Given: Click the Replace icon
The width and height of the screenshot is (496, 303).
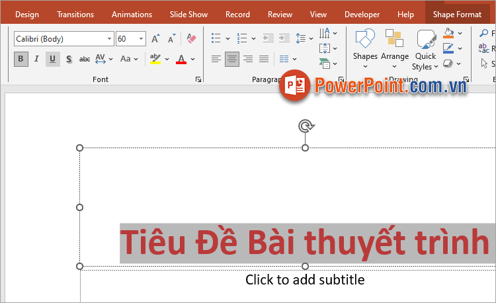Looking at the screenshot, I should tap(483, 48).
